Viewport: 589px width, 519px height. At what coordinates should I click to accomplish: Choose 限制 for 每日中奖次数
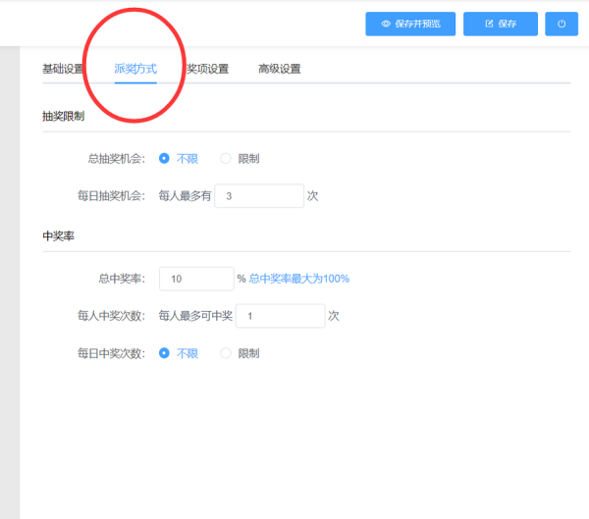tap(240, 353)
